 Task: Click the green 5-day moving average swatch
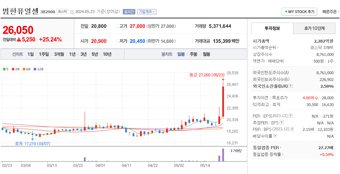click(4, 69)
